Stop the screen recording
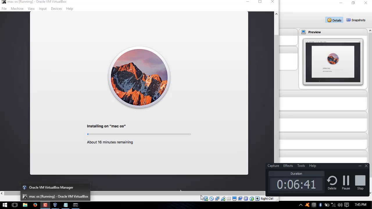Image resolution: width=372 pixels, height=209 pixels. coord(360,183)
